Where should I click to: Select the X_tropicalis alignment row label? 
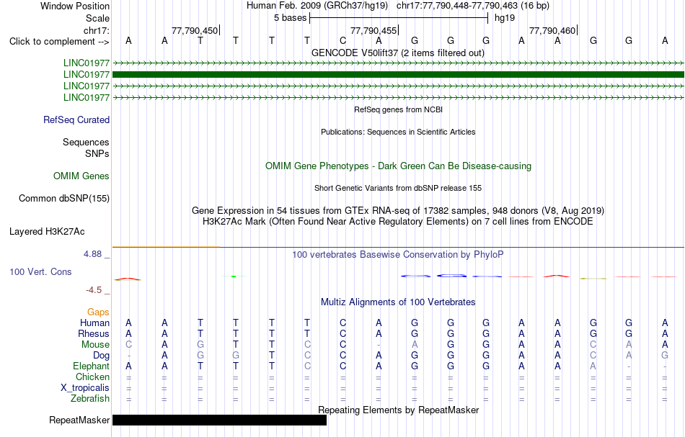pyautogui.click(x=85, y=388)
